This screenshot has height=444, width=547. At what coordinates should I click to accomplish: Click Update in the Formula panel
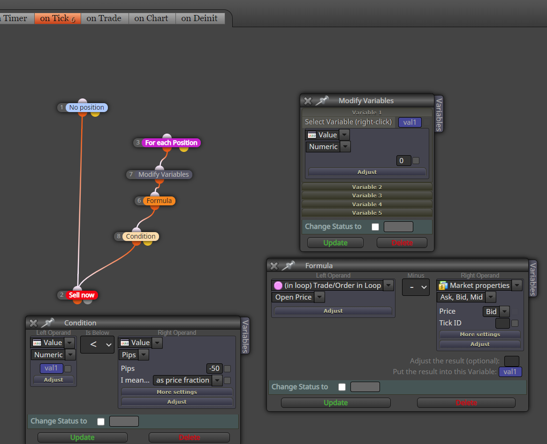(335, 402)
